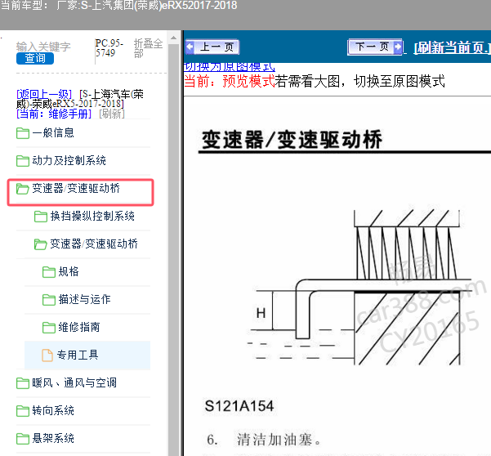Open the 规格 folder entry

pyautogui.click(x=69, y=272)
